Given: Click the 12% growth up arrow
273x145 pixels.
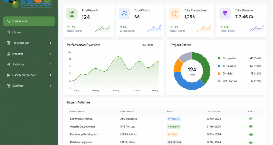Looking at the screenshot, I should tap(68, 27).
